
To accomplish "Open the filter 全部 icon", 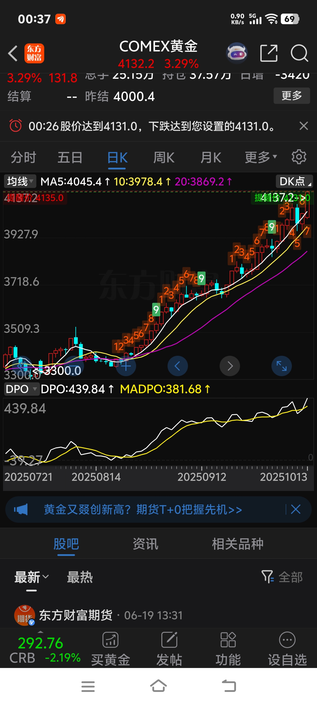I will click(x=282, y=577).
